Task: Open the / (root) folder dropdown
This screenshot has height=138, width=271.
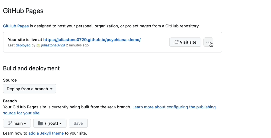Action: [x=50, y=123]
